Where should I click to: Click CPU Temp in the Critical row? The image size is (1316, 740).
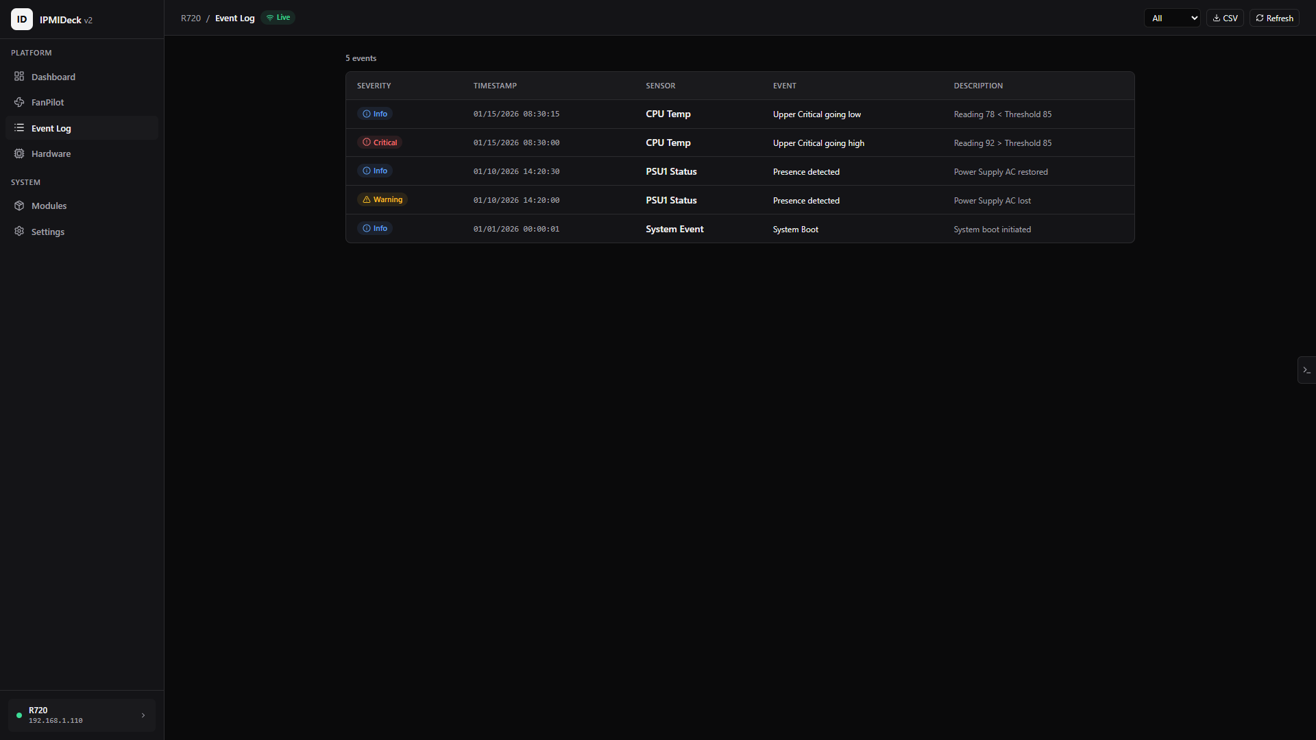point(668,143)
